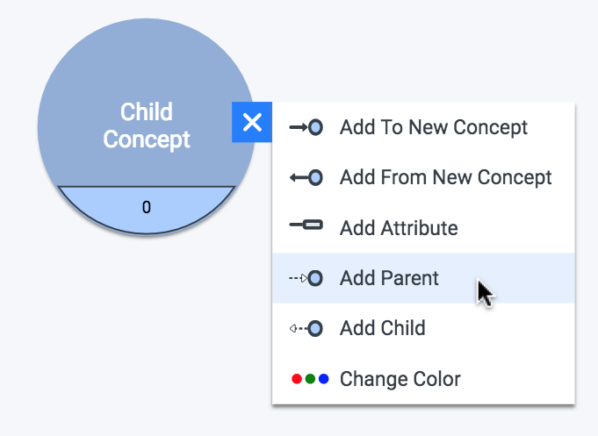Click the arrow-to-circle icon for Add To New Concept

(306, 127)
